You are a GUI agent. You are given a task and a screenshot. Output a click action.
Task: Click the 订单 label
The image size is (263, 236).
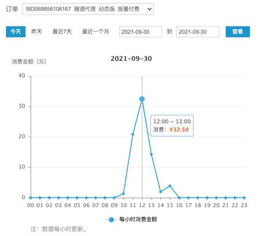coord(12,9)
